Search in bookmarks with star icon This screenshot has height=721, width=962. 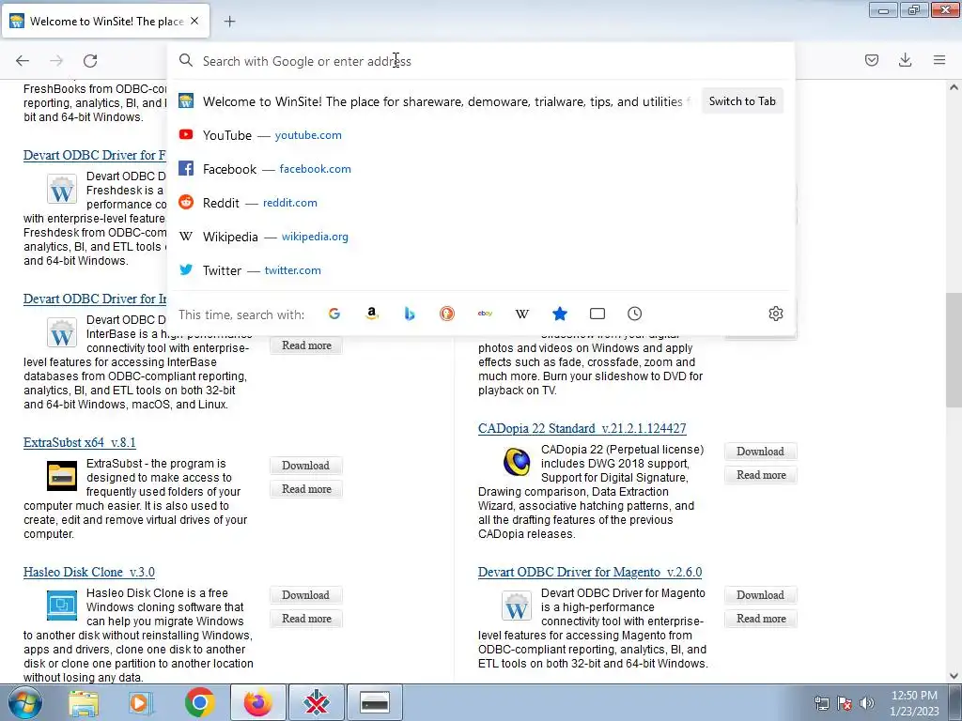(x=560, y=314)
